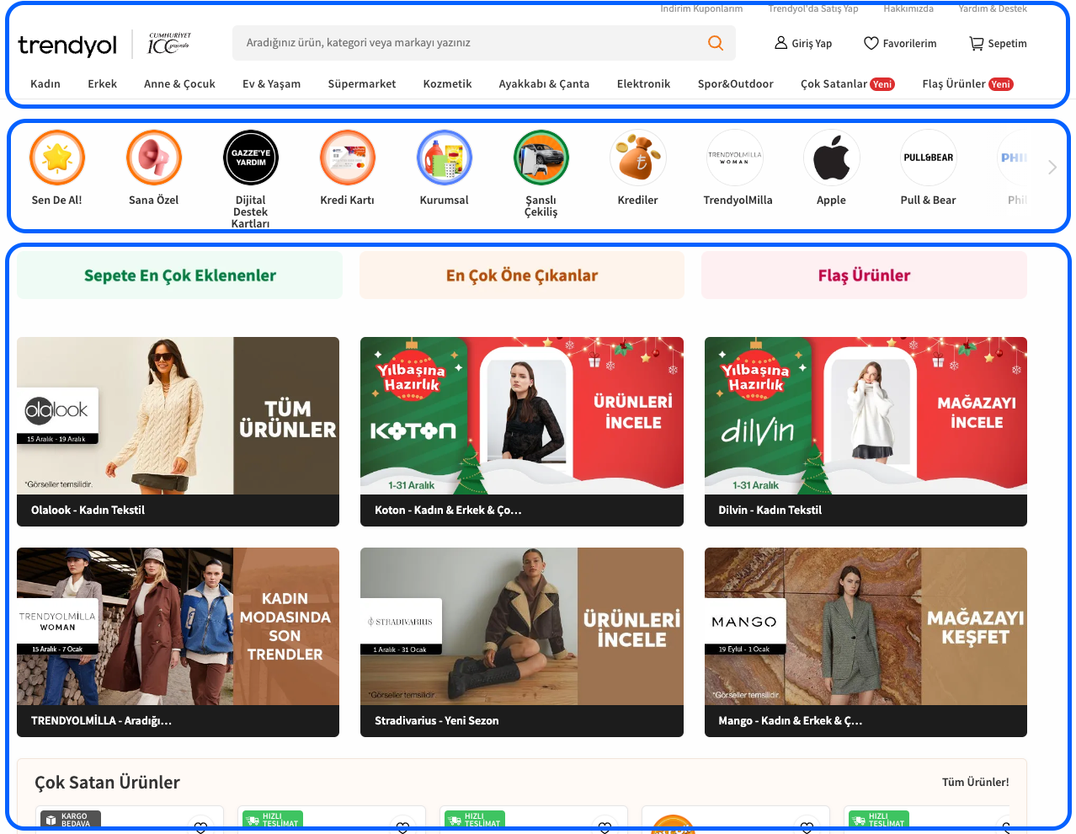
Task: Open the Olalook Tüm Ürünler banner
Action: click(178, 415)
